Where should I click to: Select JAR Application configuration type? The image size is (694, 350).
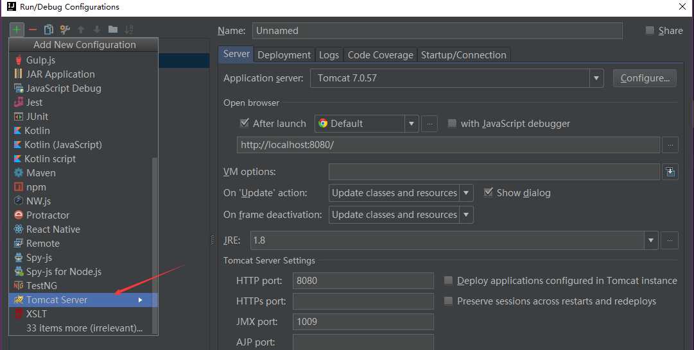[83, 74]
